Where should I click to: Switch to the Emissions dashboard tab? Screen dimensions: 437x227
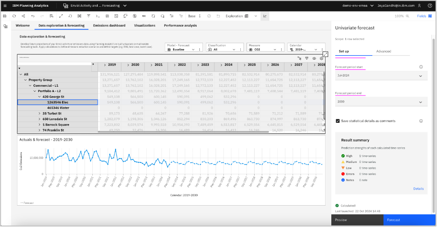[109, 25]
